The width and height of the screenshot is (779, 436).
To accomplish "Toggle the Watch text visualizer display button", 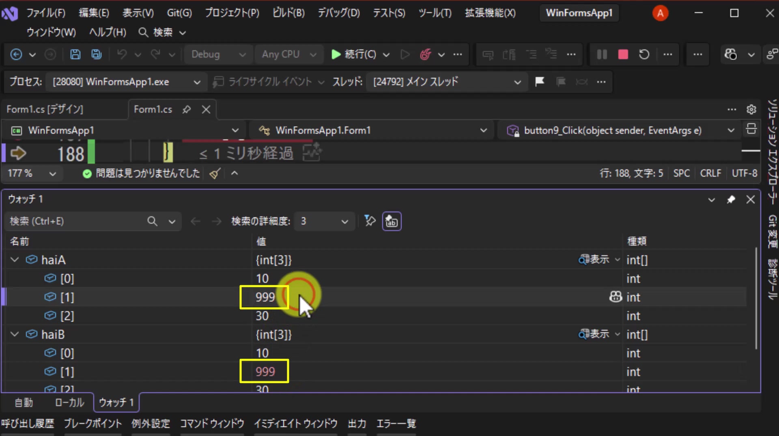I will (x=392, y=221).
